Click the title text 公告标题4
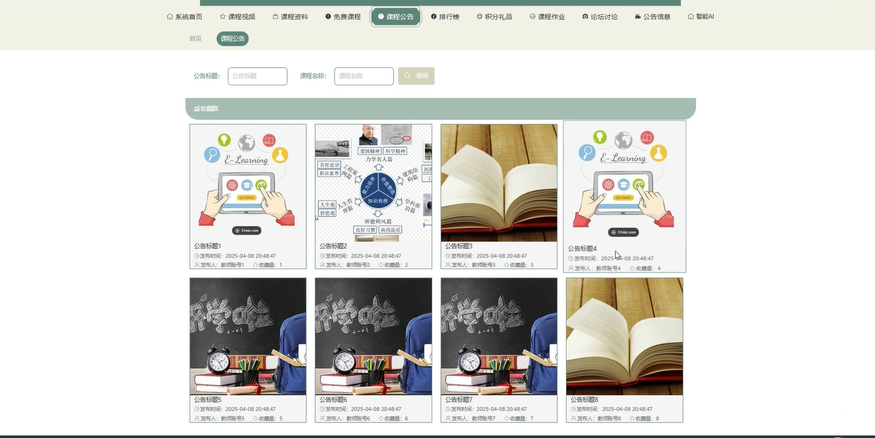 click(x=582, y=249)
